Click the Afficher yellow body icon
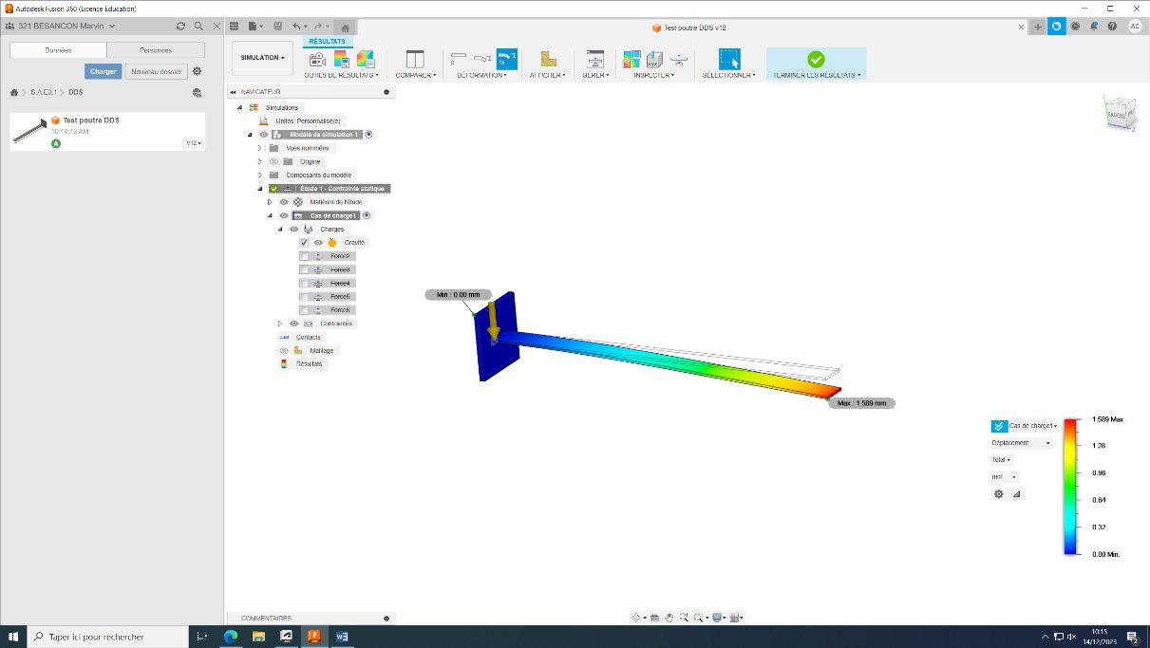 point(548,59)
